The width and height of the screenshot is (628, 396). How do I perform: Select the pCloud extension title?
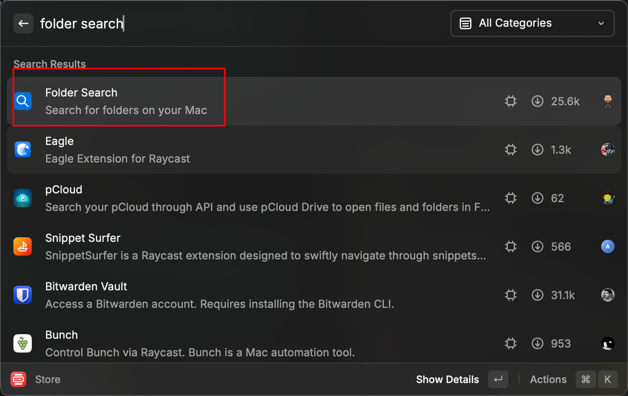(x=64, y=190)
